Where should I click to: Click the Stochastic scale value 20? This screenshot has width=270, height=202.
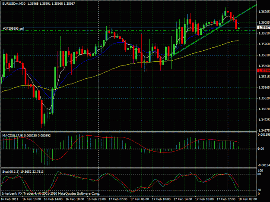click(259, 190)
